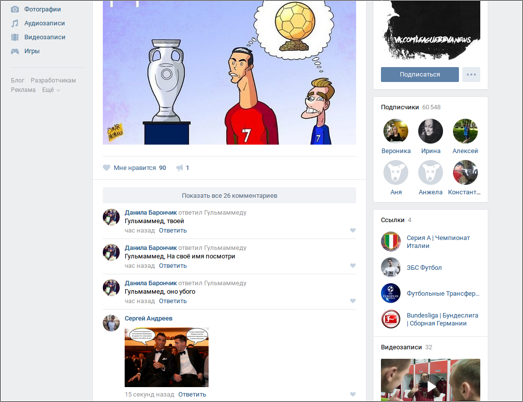Open the Ссылки section header
Image resolution: width=523 pixels, height=402 pixels.
click(396, 220)
